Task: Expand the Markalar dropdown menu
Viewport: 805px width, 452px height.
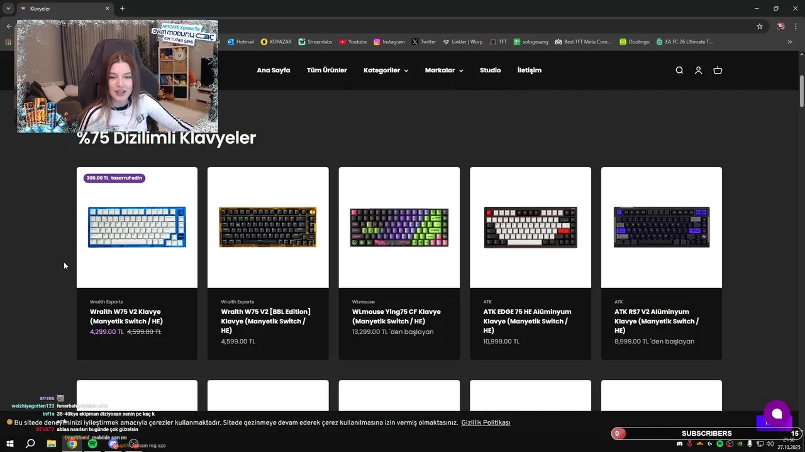Action: (x=444, y=70)
